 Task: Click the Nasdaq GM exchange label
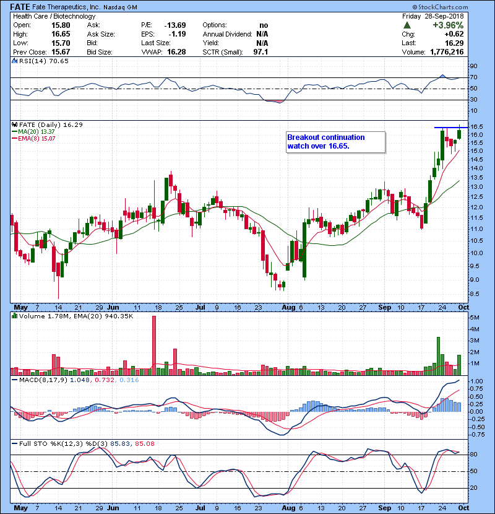[x=120, y=7]
